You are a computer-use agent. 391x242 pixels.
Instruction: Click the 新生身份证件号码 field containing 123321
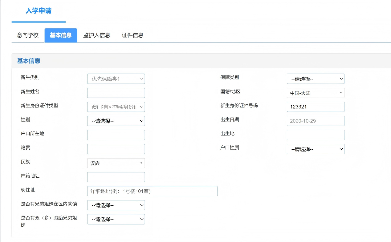coord(316,107)
